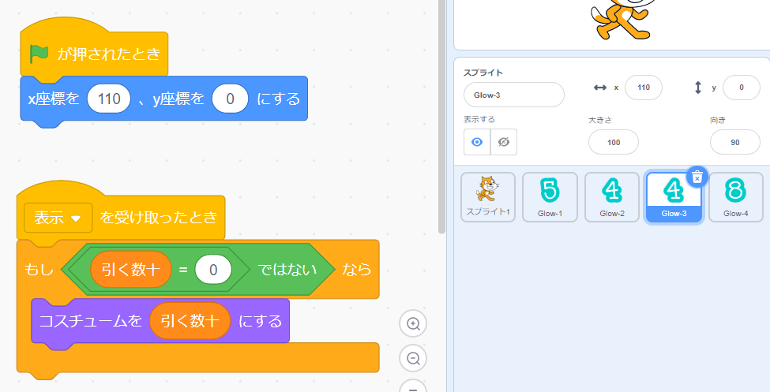Click the 110 value in x座標 block
Screen dimensions: 770x392
[x=109, y=99]
